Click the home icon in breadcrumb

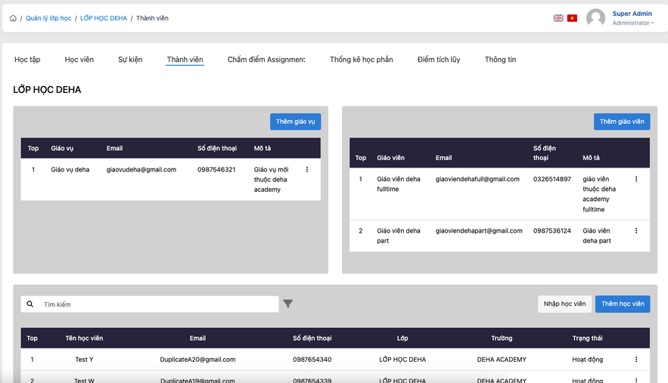tap(13, 18)
